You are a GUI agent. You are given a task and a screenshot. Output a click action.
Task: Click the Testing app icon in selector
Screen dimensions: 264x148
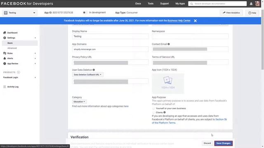[6, 13]
